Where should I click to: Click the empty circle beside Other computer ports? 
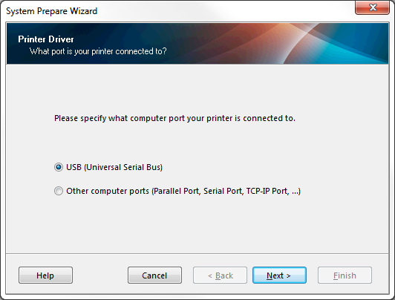(59, 191)
